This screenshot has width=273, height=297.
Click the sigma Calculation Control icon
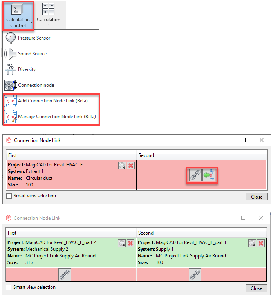17,9
